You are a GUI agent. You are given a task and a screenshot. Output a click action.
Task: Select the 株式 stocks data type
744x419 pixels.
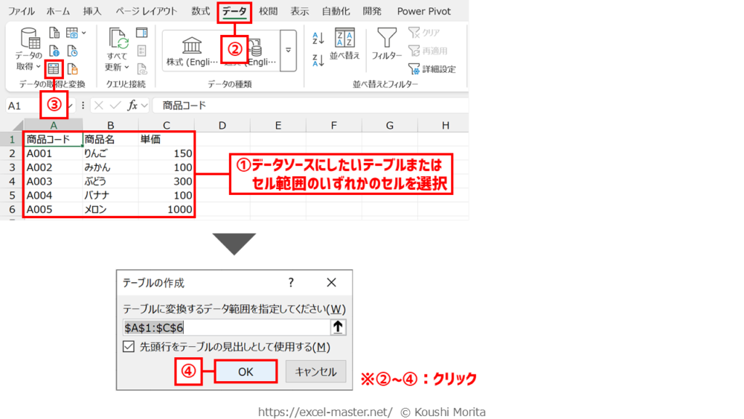point(191,51)
